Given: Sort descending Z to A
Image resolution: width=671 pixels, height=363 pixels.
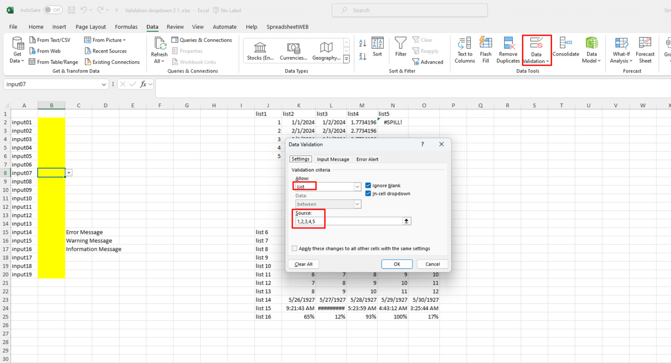Looking at the screenshot, I should point(363,56).
